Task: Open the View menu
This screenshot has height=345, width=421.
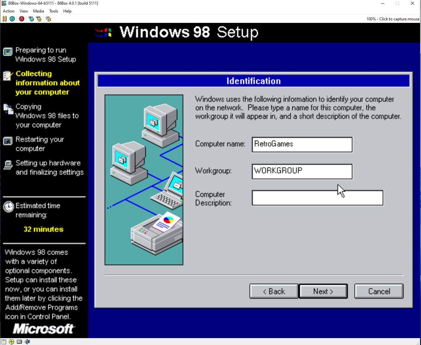Action: [24, 11]
